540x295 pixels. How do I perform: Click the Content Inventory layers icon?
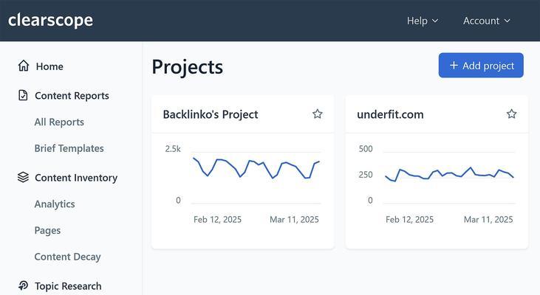click(23, 178)
